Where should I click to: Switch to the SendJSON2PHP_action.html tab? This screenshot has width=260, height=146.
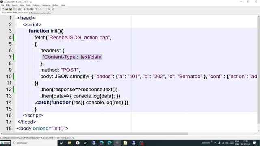[x=15, y=13]
